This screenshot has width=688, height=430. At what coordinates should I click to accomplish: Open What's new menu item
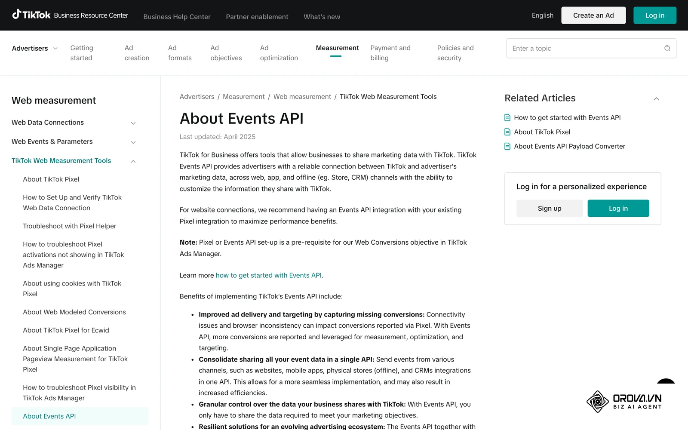coord(322,17)
